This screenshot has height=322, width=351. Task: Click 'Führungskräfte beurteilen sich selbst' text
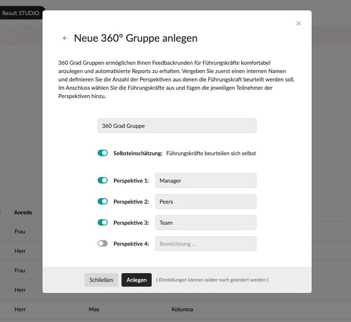coord(211,153)
